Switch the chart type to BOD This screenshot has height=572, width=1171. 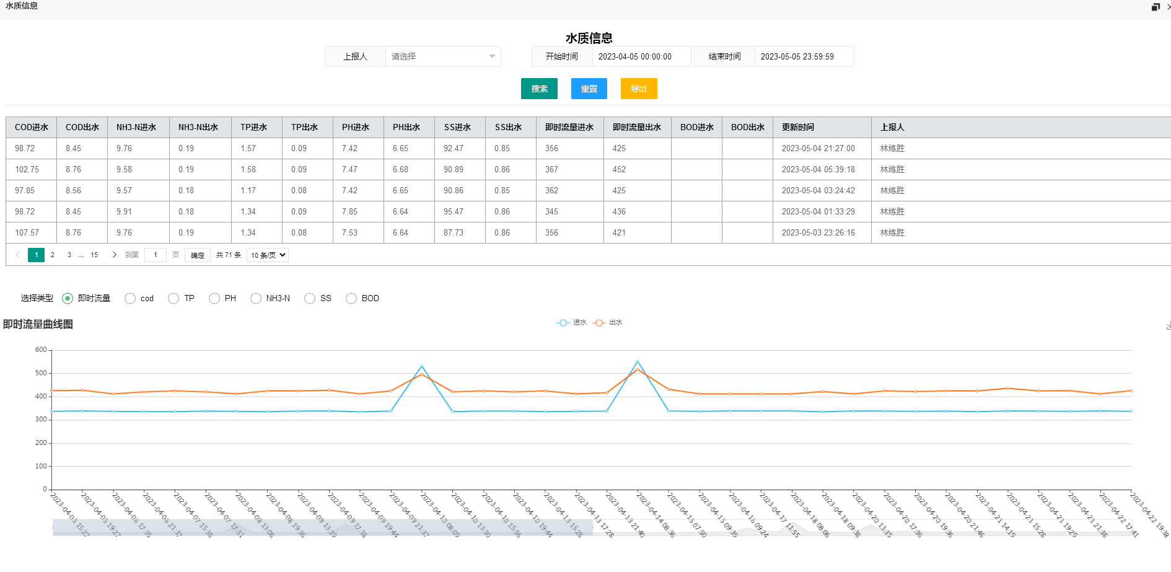[351, 299]
